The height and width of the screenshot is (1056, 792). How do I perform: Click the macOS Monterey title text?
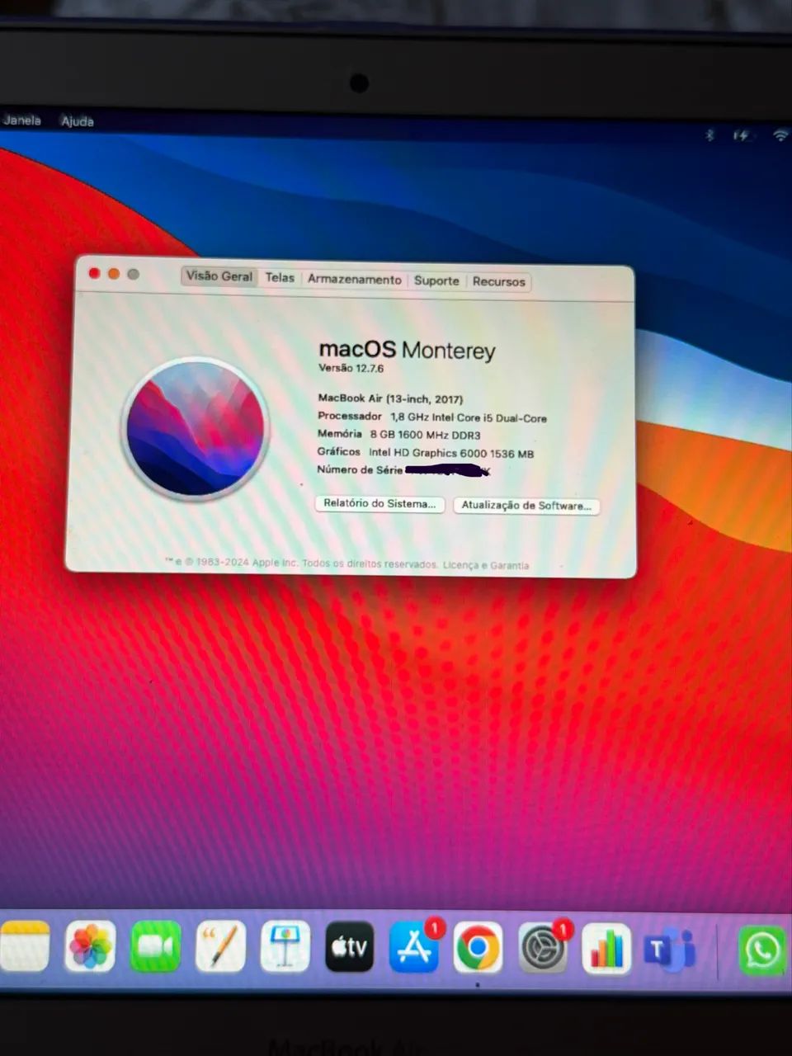tap(407, 350)
